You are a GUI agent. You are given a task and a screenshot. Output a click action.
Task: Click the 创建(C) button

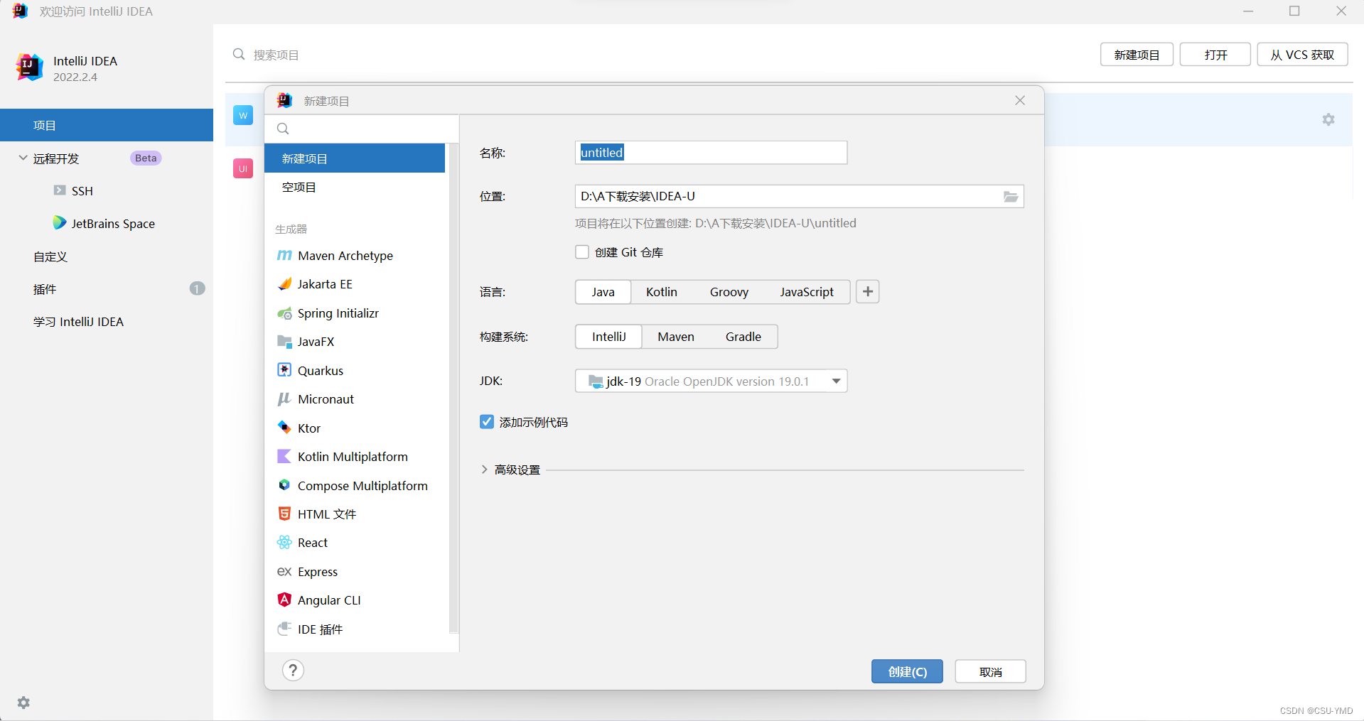click(x=907, y=671)
